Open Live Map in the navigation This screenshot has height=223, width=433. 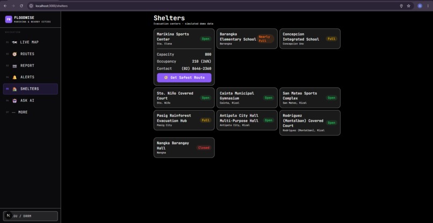tap(31, 42)
